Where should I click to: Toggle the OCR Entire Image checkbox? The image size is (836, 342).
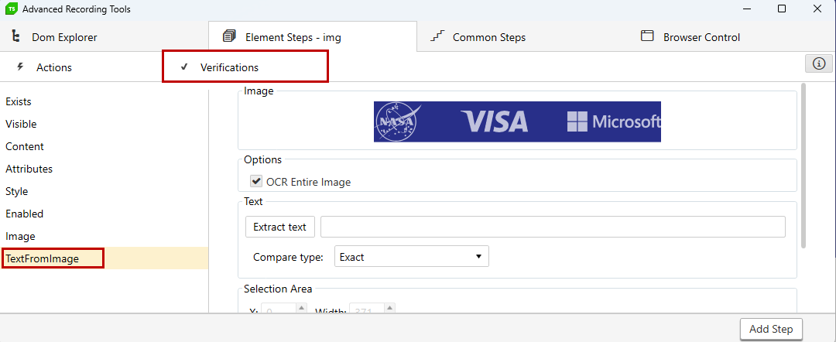tap(256, 181)
